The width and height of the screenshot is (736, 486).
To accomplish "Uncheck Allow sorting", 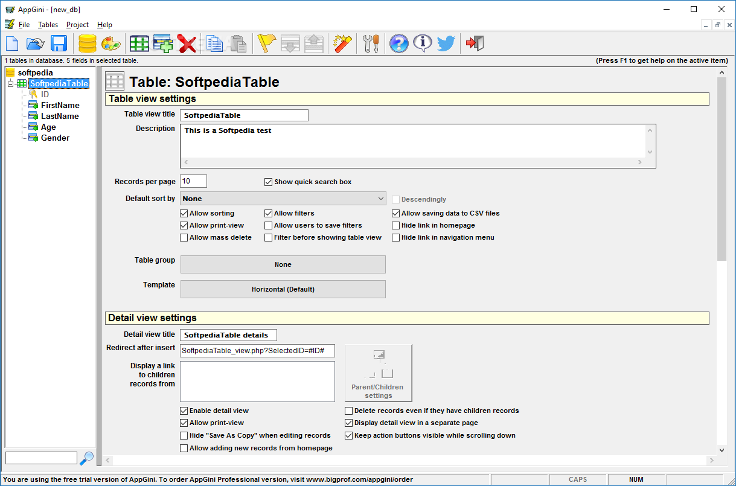I will coord(184,213).
